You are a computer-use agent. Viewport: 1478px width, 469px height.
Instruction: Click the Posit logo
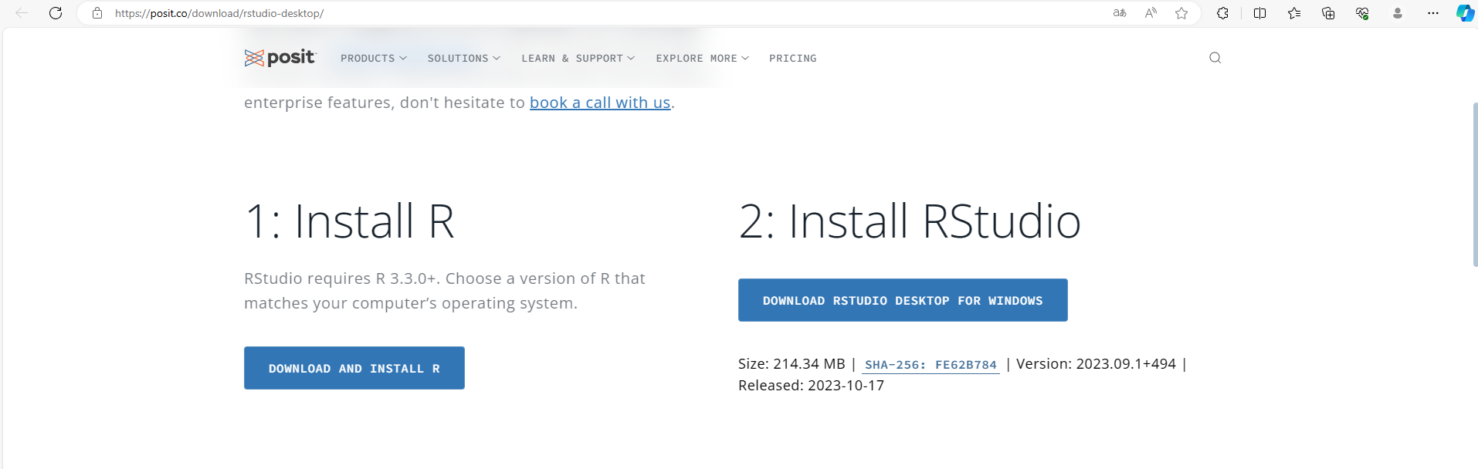280,58
